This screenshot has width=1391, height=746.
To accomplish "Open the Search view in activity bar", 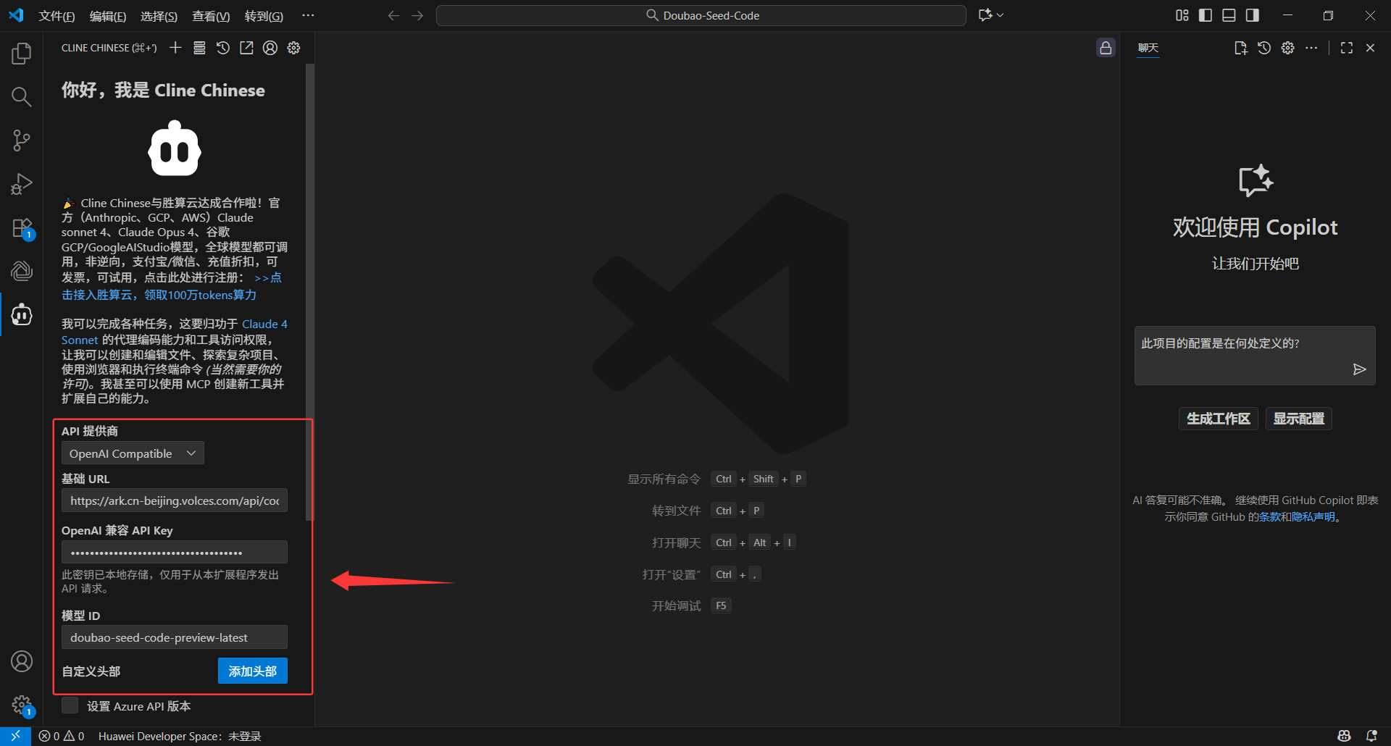I will 22,96.
